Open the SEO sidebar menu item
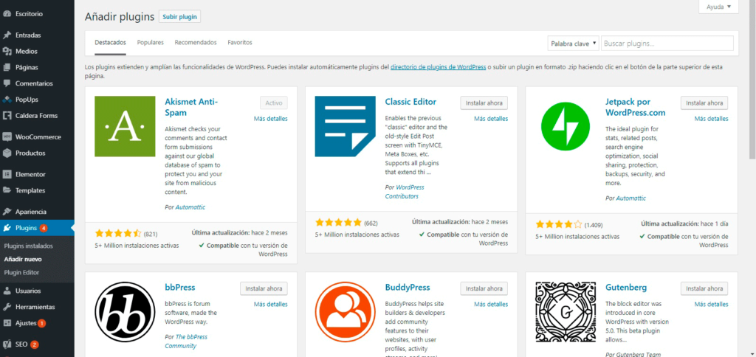Viewport: 756px width, 357px height. 21,344
